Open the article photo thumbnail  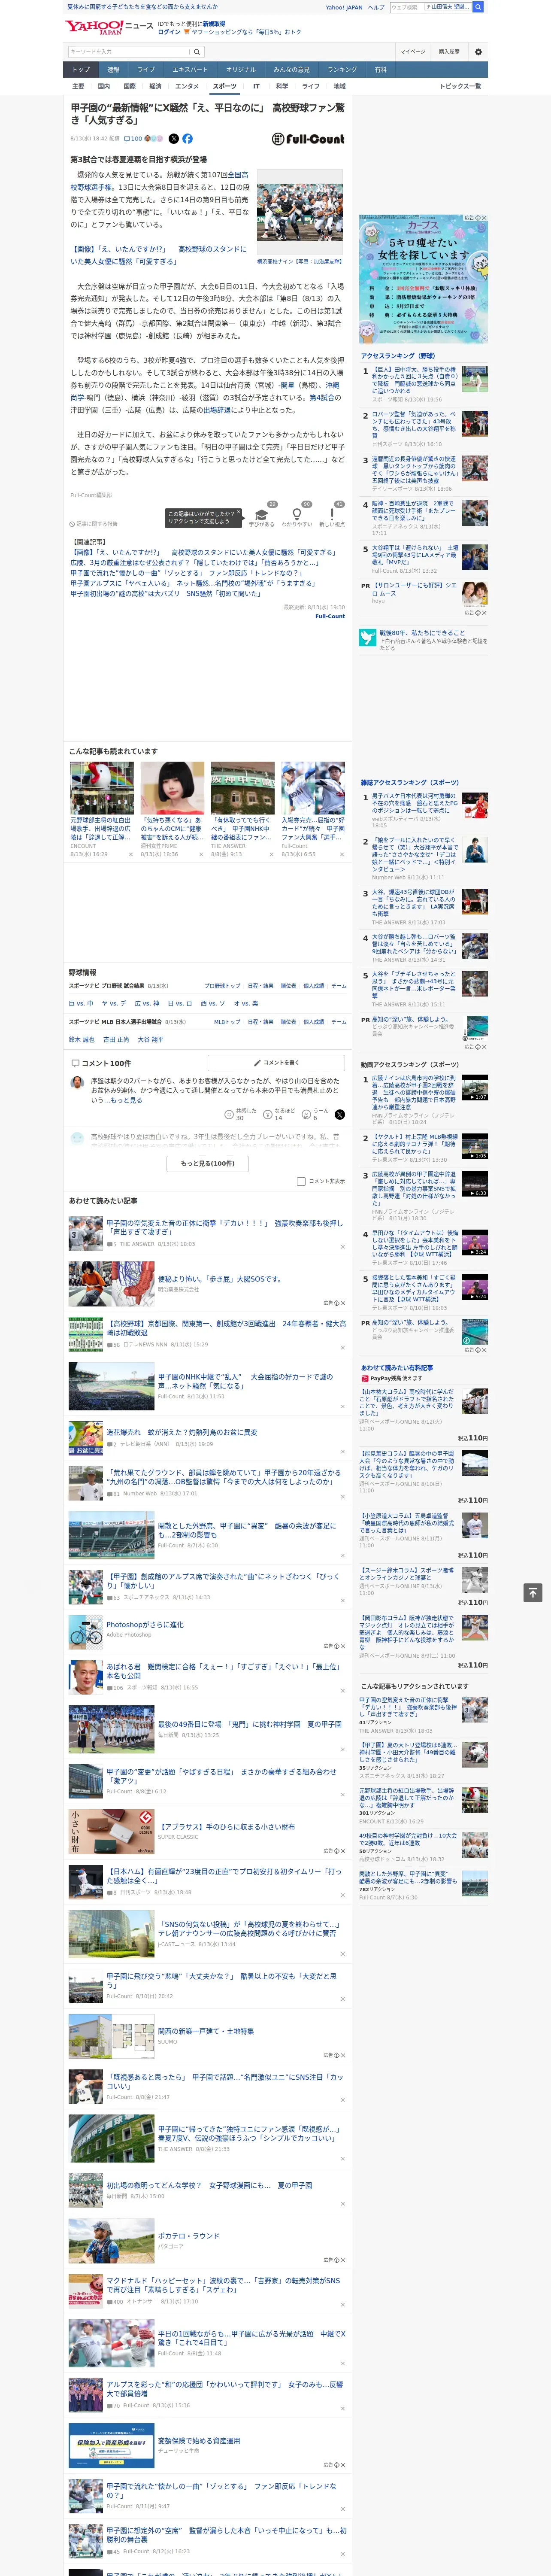click(x=300, y=212)
